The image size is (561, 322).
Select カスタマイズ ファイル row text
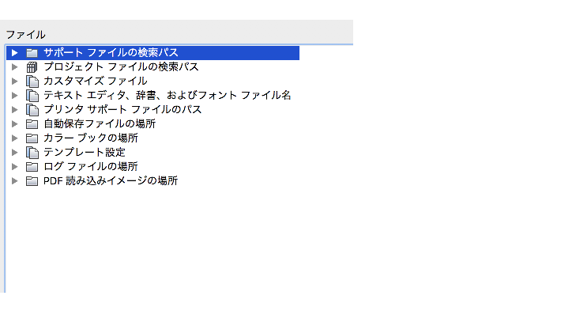tap(96, 81)
